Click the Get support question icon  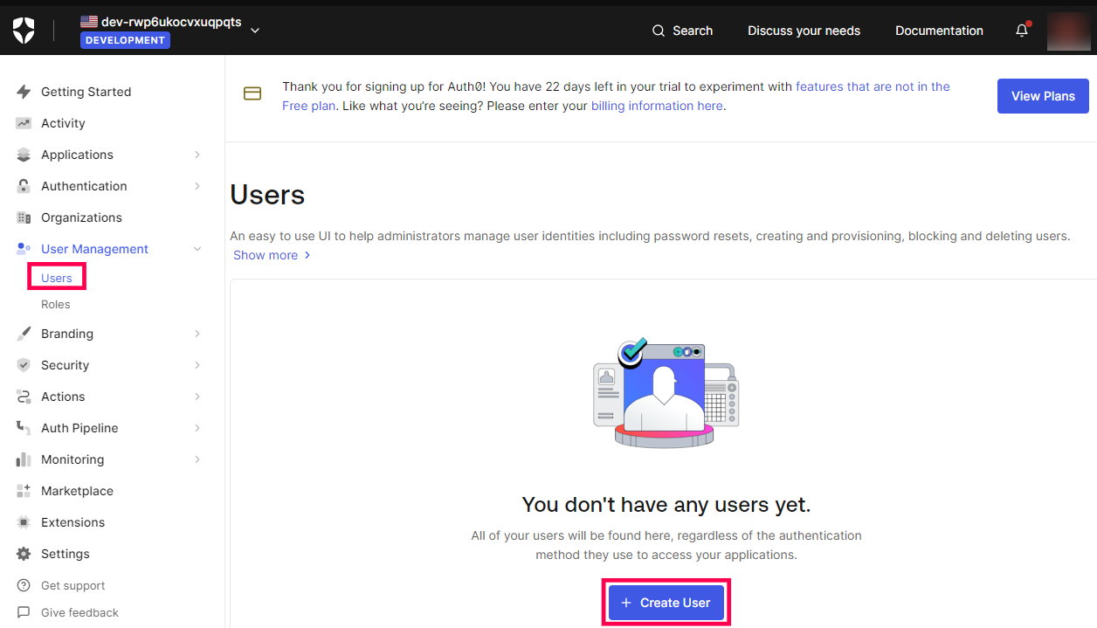[24, 585]
